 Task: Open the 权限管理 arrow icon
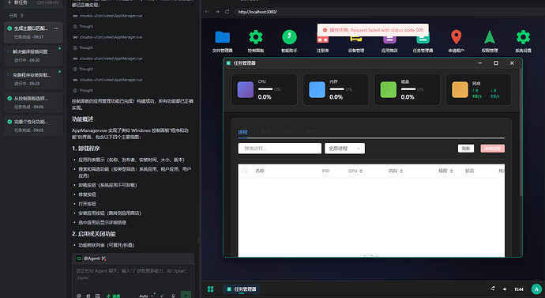click(490, 41)
